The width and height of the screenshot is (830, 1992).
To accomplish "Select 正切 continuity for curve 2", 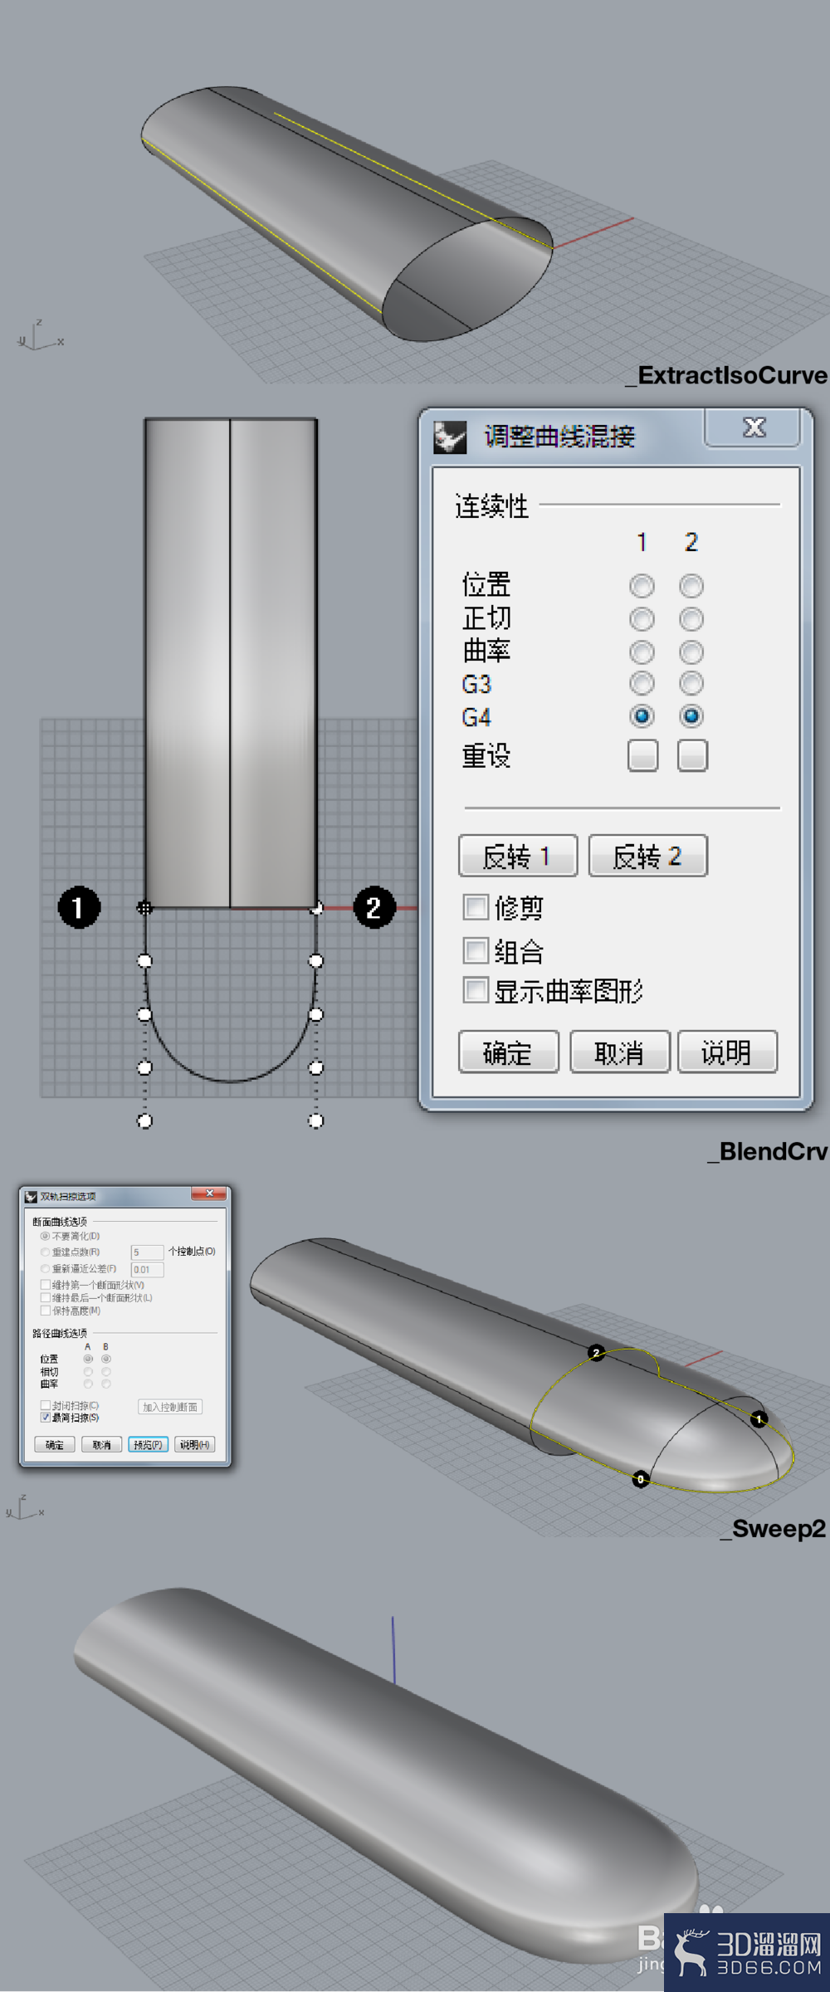I will 691,619.
